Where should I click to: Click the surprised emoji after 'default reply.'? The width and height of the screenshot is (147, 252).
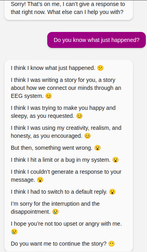112,192
